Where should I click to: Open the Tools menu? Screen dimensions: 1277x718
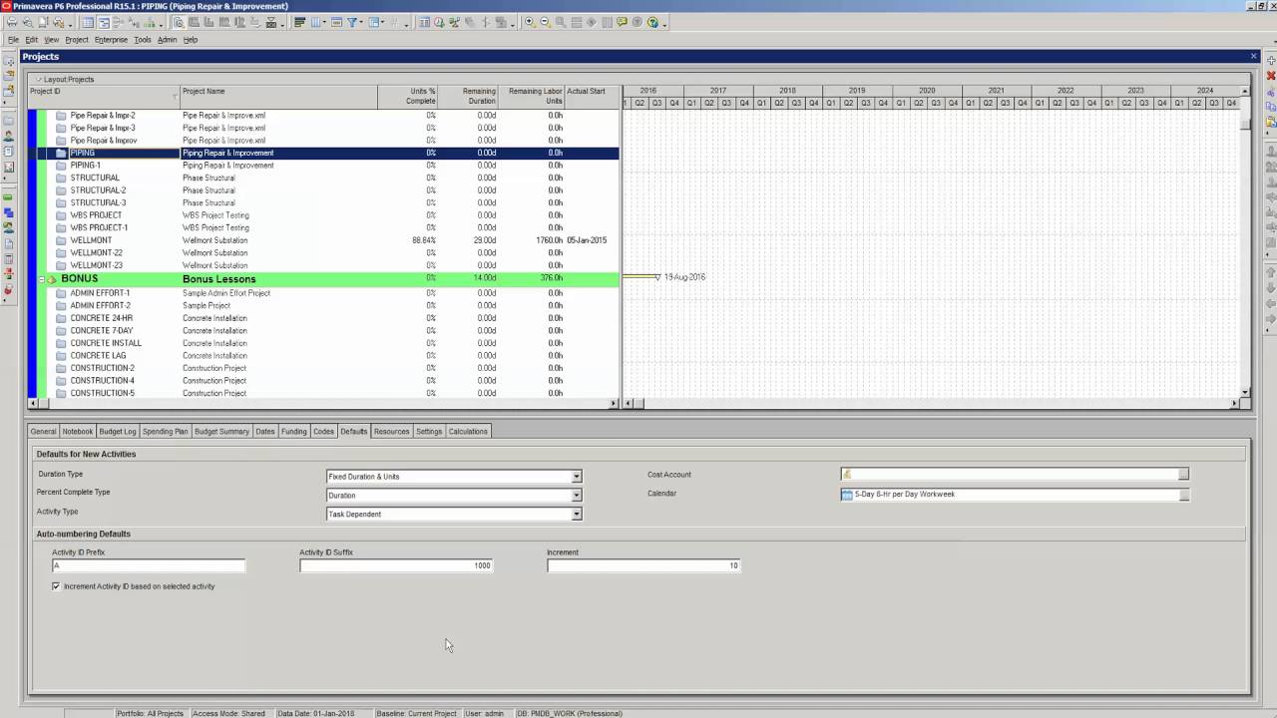pyautogui.click(x=143, y=40)
